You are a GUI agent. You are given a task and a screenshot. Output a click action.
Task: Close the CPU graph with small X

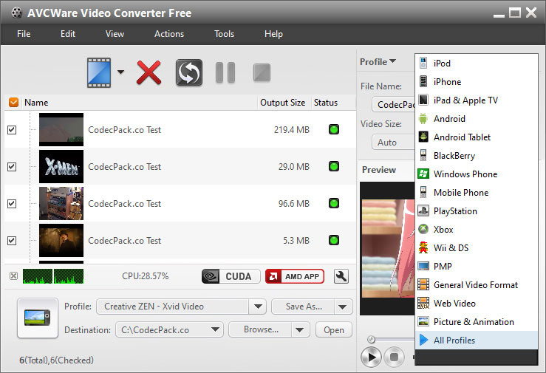pos(13,276)
